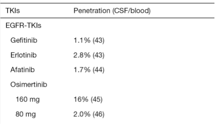Click the Afatinib drug name

coord(23,70)
